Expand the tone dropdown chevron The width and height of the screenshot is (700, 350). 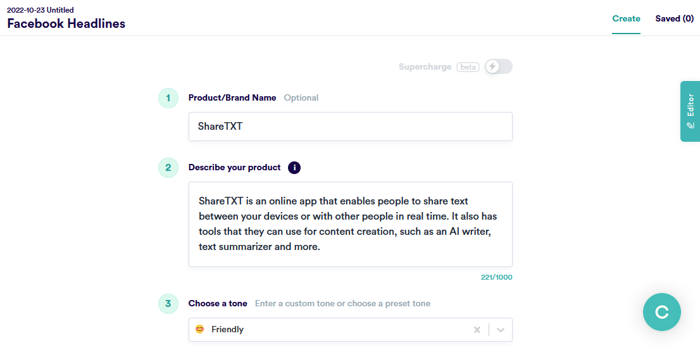[x=501, y=330]
